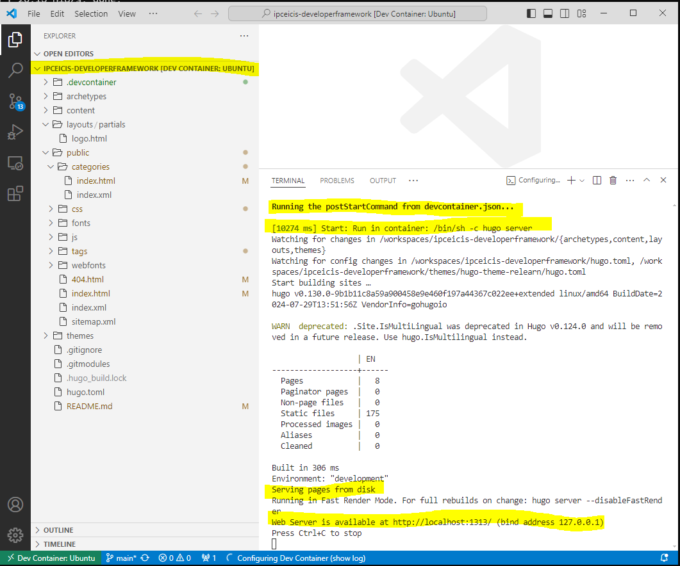Click the Accounts icon in activity bar
The image size is (680, 566).
tap(15, 505)
